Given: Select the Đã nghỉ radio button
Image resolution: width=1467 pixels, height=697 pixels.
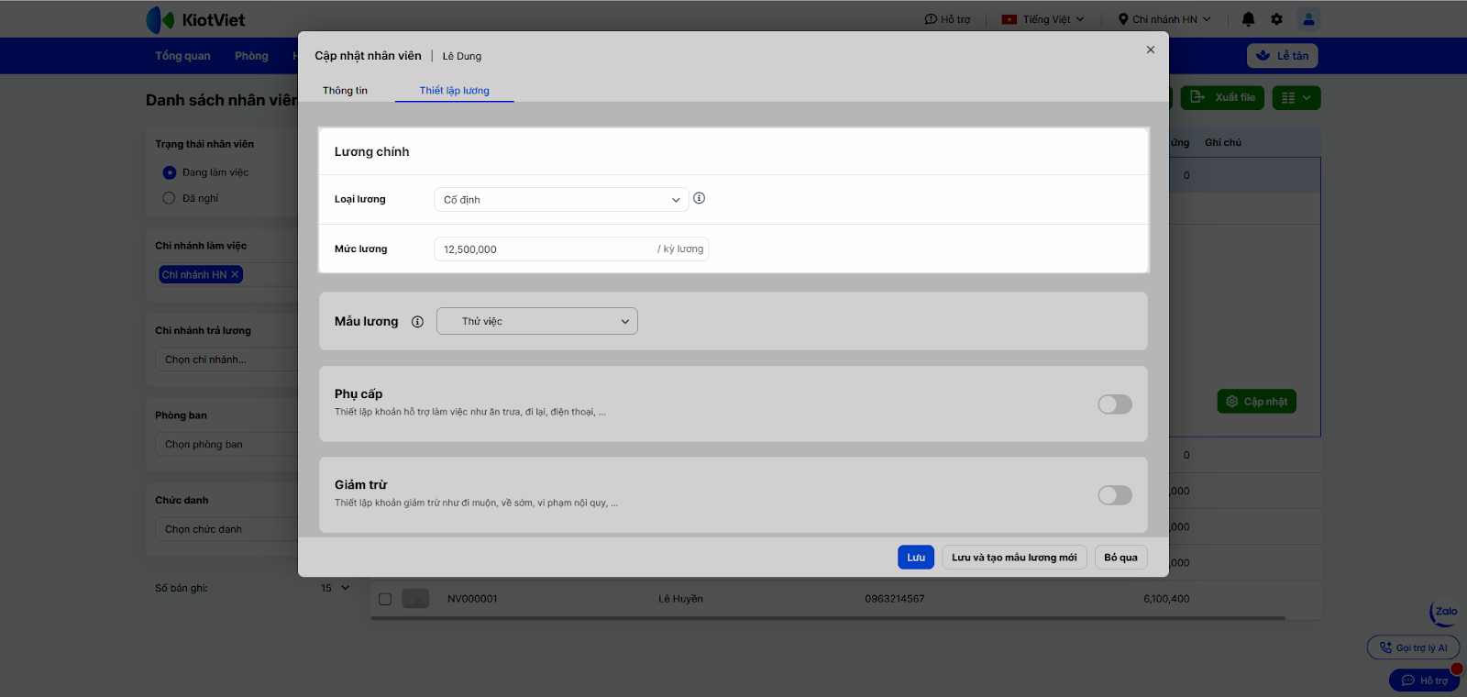Looking at the screenshot, I should (169, 198).
